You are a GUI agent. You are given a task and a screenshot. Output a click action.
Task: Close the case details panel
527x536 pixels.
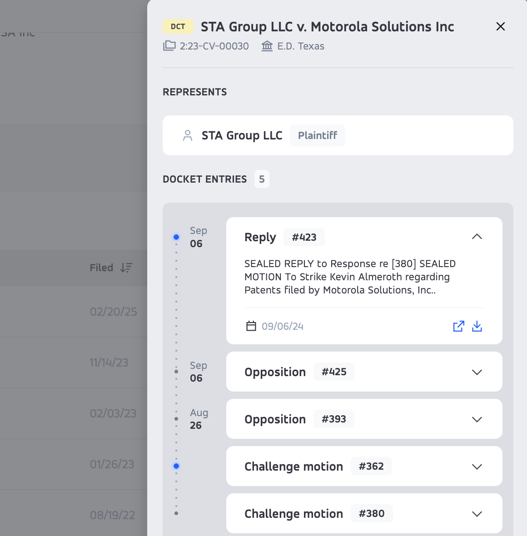(500, 26)
